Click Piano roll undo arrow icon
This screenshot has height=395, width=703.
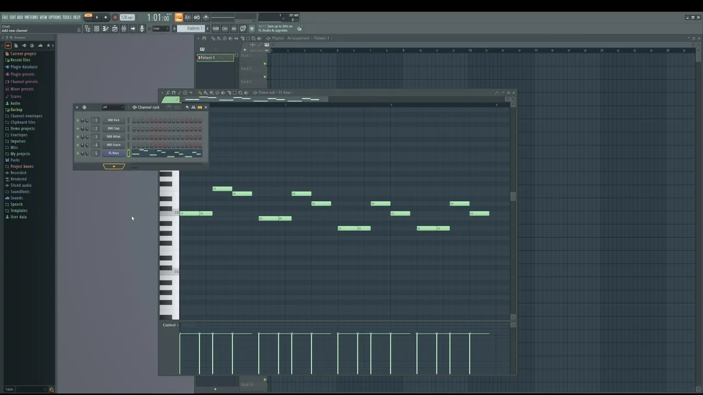tap(191, 93)
